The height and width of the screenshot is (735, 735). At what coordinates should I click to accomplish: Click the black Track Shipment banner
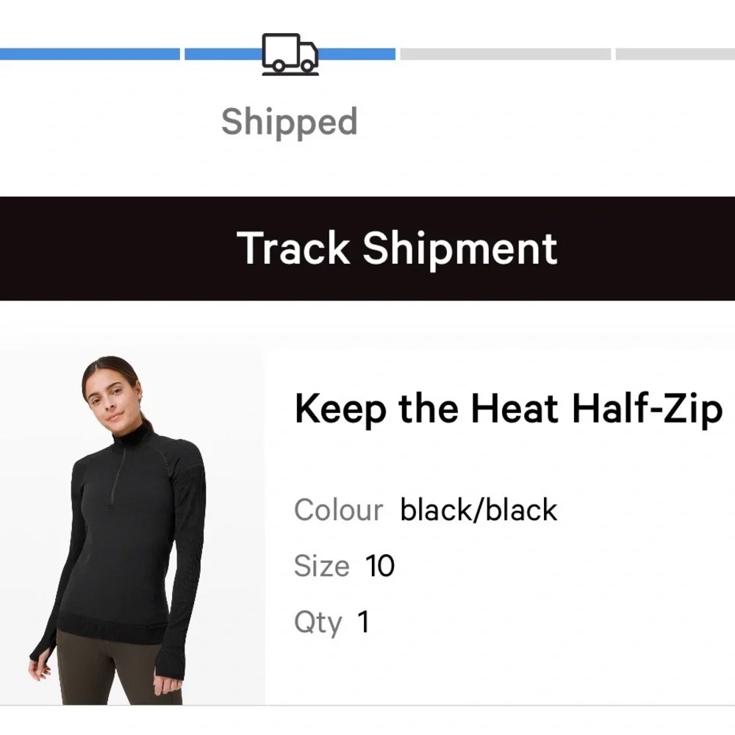point(367,248)
